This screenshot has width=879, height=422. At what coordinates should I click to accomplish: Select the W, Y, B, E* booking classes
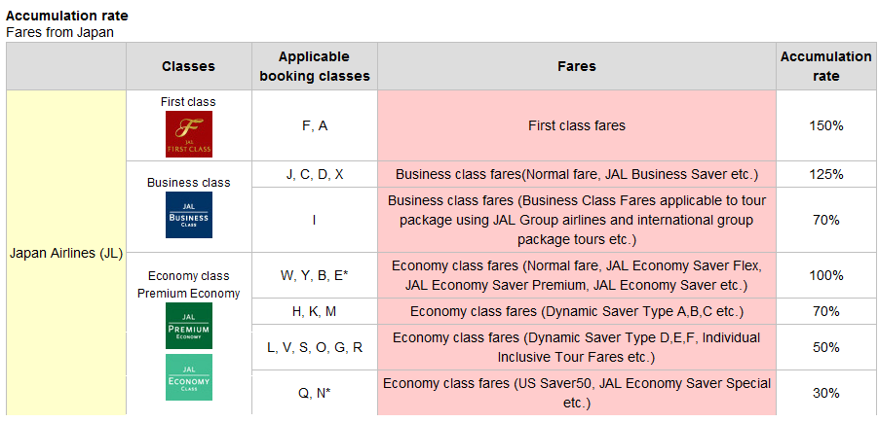point(315,275)
